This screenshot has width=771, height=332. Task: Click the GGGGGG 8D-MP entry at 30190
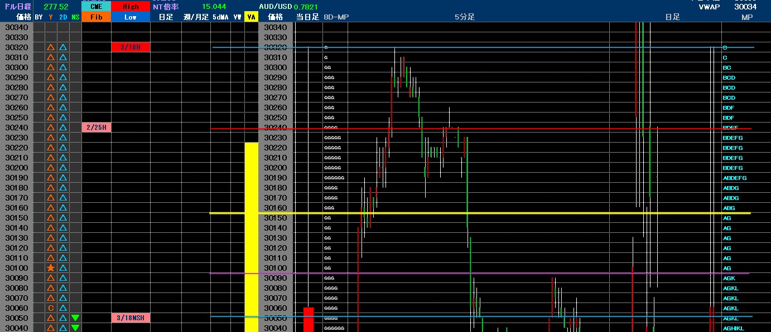[x=334, y=178]
